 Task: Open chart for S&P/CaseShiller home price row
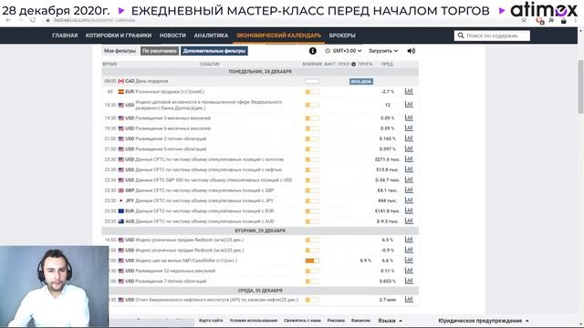coord(409,260)
